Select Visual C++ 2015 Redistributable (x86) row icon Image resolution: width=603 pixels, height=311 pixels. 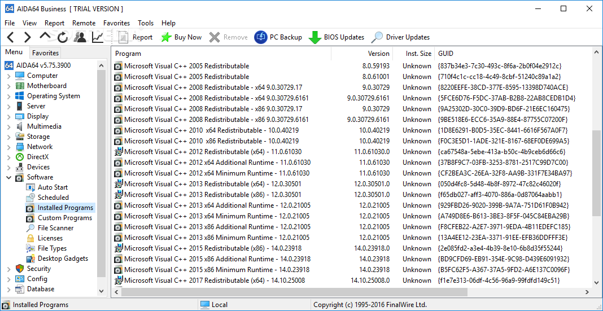[x=119, y=248]
